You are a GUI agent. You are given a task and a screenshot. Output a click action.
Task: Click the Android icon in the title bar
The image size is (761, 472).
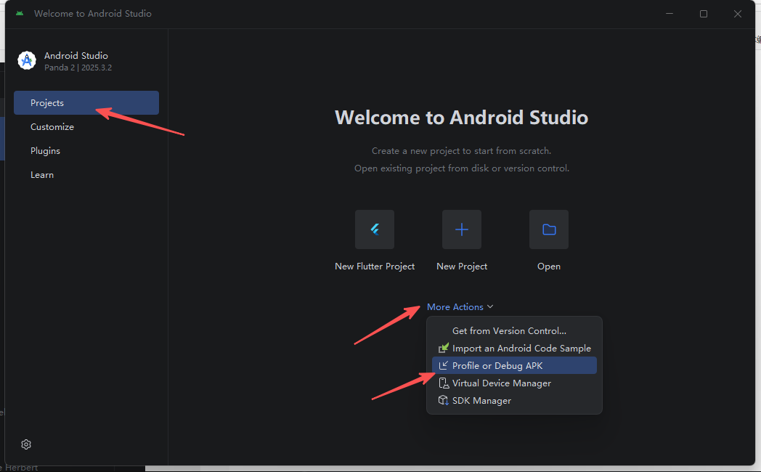tap(20, 14)
